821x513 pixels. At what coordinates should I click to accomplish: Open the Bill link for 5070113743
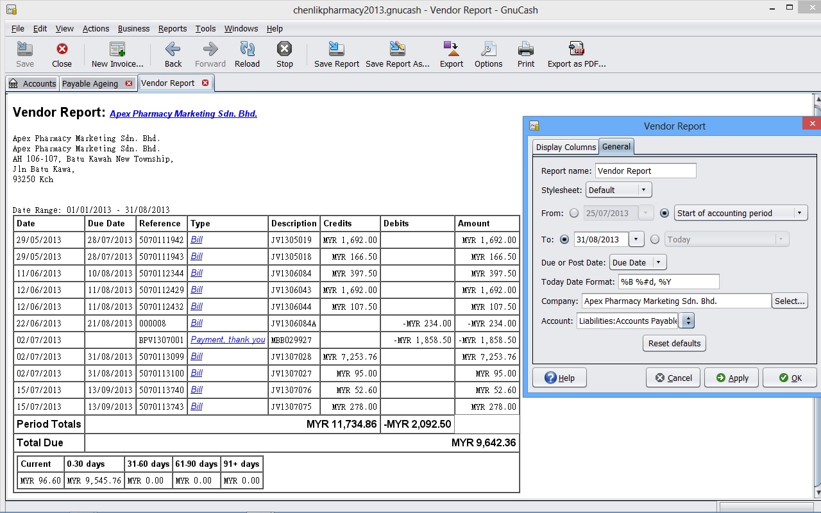pyautogui.click(x=196, y=406)
